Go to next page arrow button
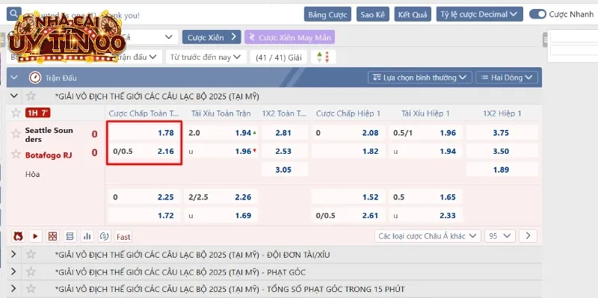This screenshot has width=598, height=298. [528, 236]
